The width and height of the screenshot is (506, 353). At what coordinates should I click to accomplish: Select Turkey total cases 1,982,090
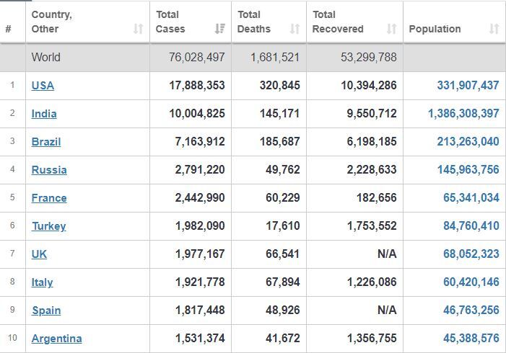pyautogui.click(x=200, y=225)
